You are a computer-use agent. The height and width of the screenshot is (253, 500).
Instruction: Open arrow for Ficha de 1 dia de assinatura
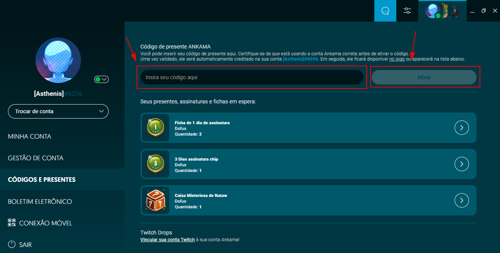pos(462,128)
